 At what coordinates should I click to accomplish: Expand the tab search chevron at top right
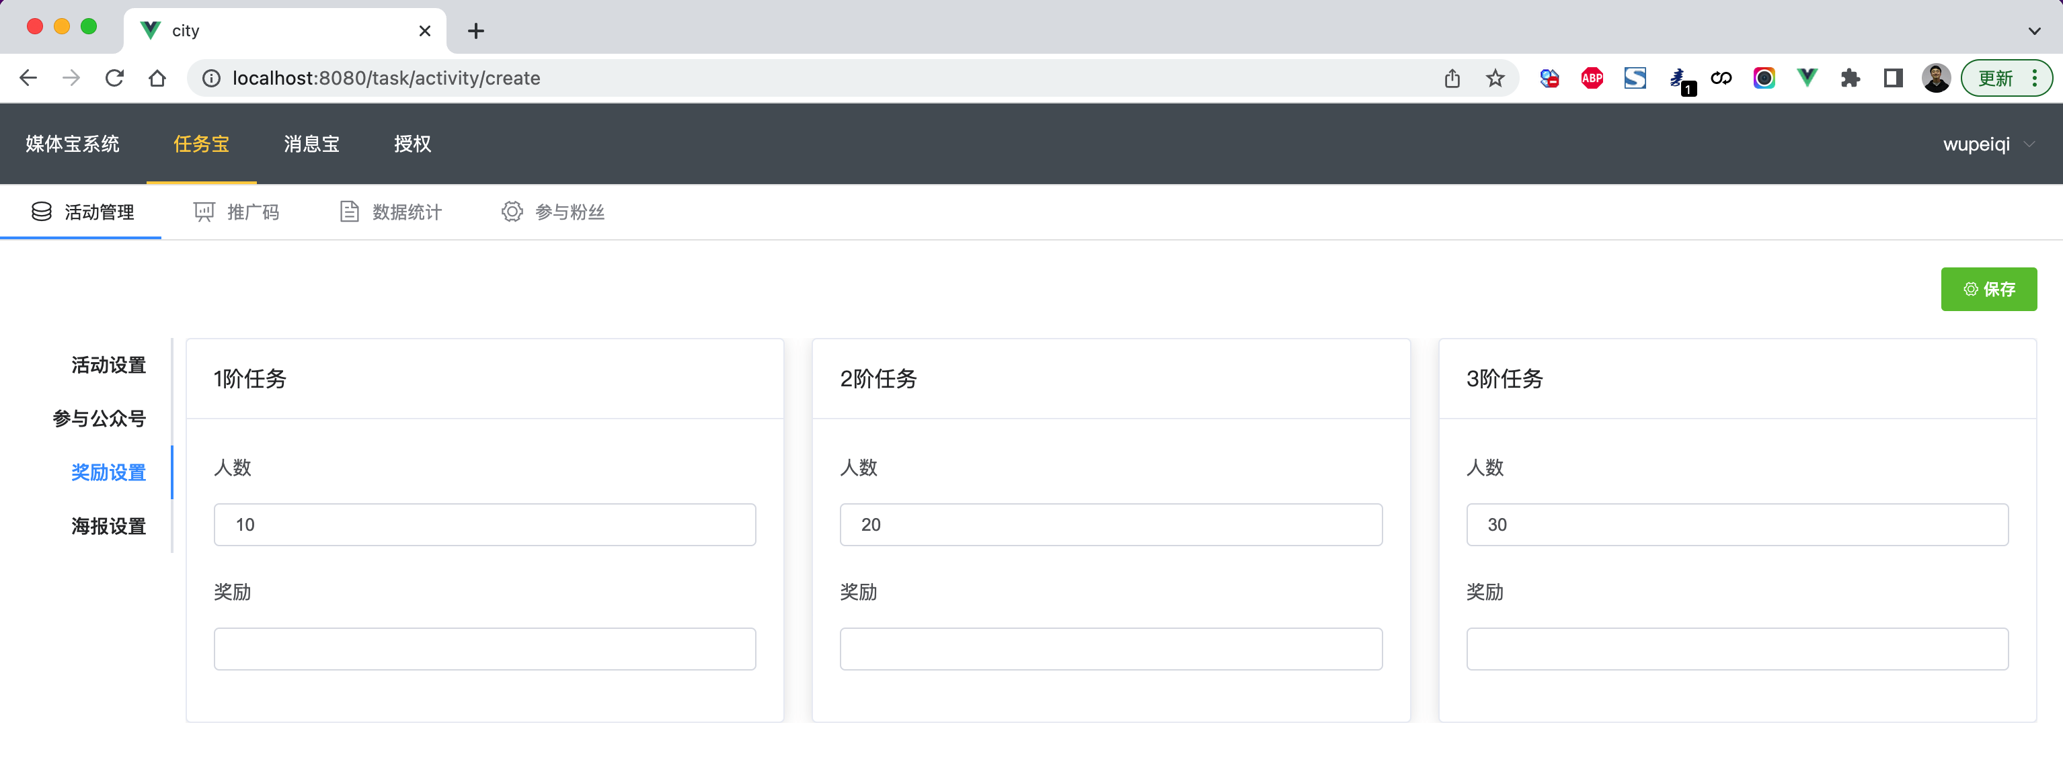pos(2034,30)
